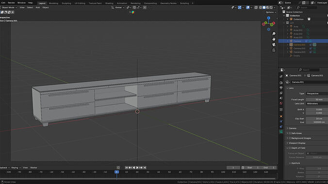Click the blue current frame marker in timeline
Screen dimensions: 328x184
click(117, 172)
